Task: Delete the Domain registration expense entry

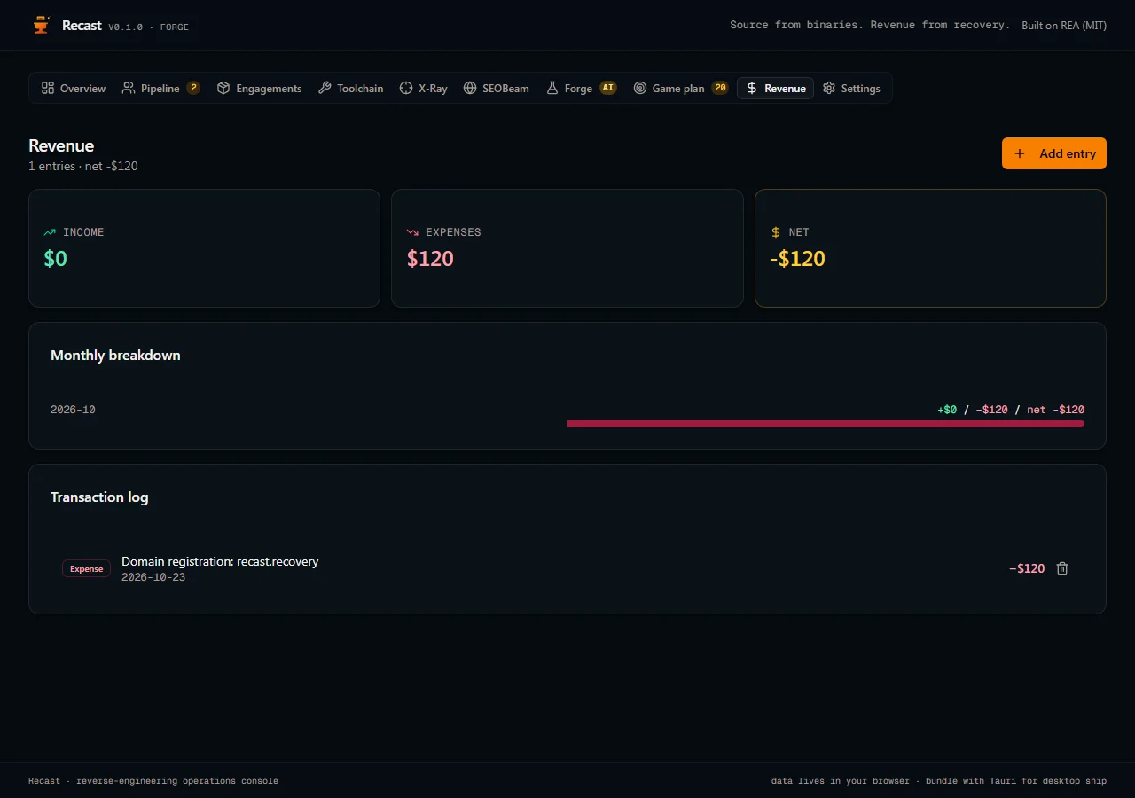Action: [1062, 568]
